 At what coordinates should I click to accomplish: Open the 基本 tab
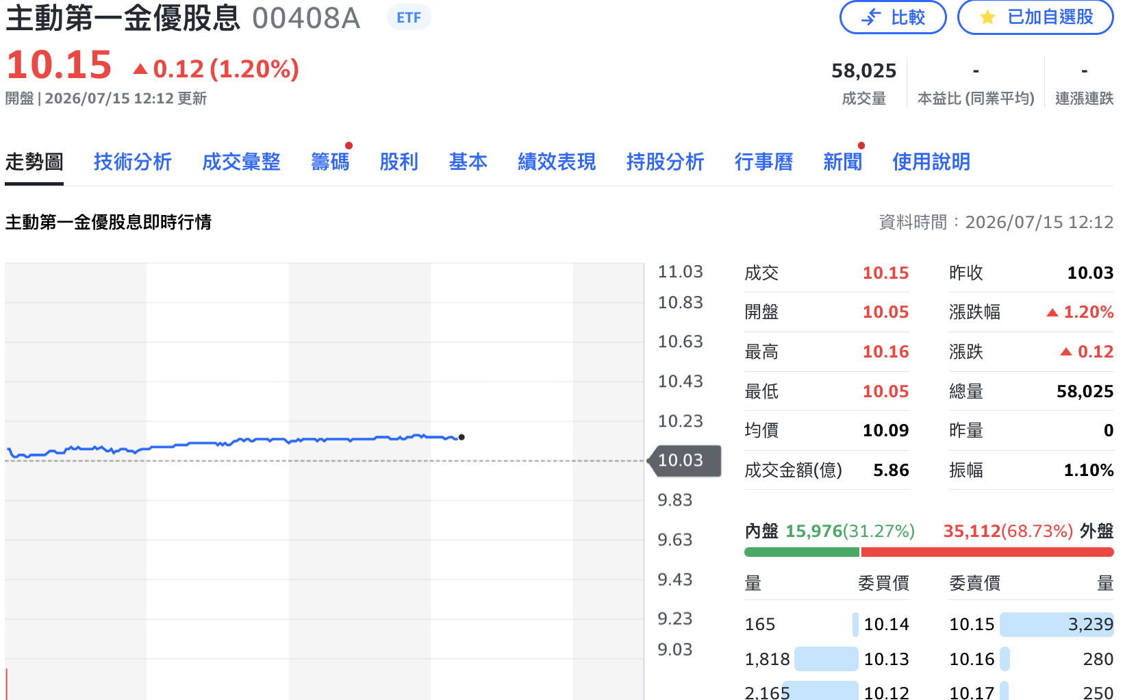[x=468, y=162]
